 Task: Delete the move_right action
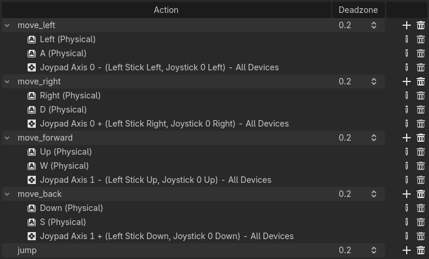click(421, 81)
